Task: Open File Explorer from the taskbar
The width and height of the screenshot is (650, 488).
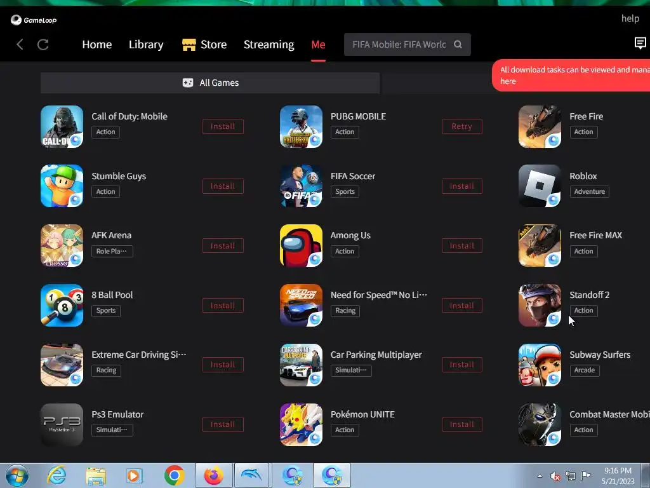Action: click(x=96, y=475)
